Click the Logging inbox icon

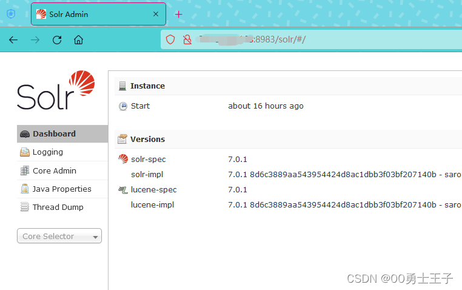[25, 152]
